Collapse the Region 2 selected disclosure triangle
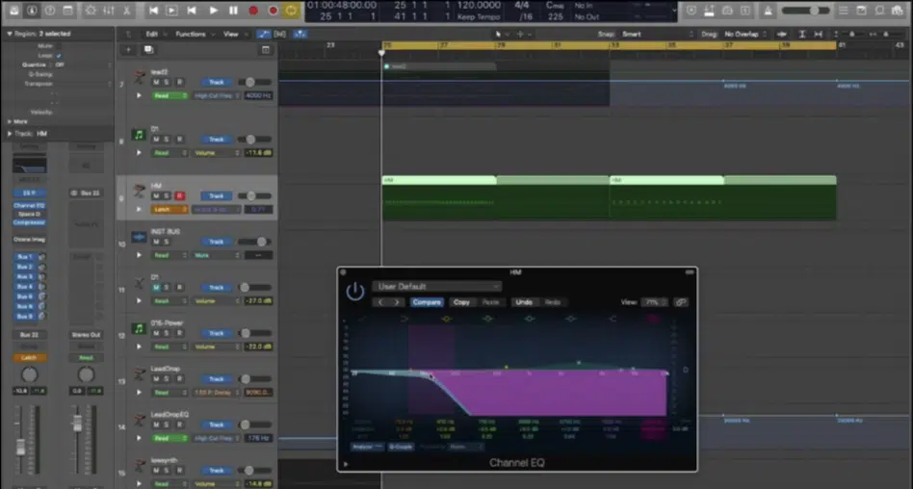This screenshot has width=913, height=489. 10,34
